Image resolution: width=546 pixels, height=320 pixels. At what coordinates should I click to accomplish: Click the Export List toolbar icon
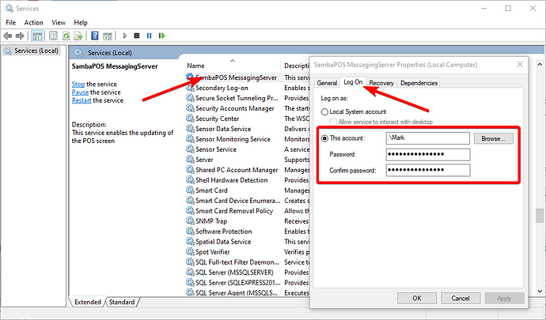[78, 36]
